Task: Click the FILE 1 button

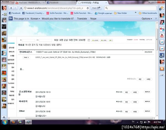Action: pos(26,57)
